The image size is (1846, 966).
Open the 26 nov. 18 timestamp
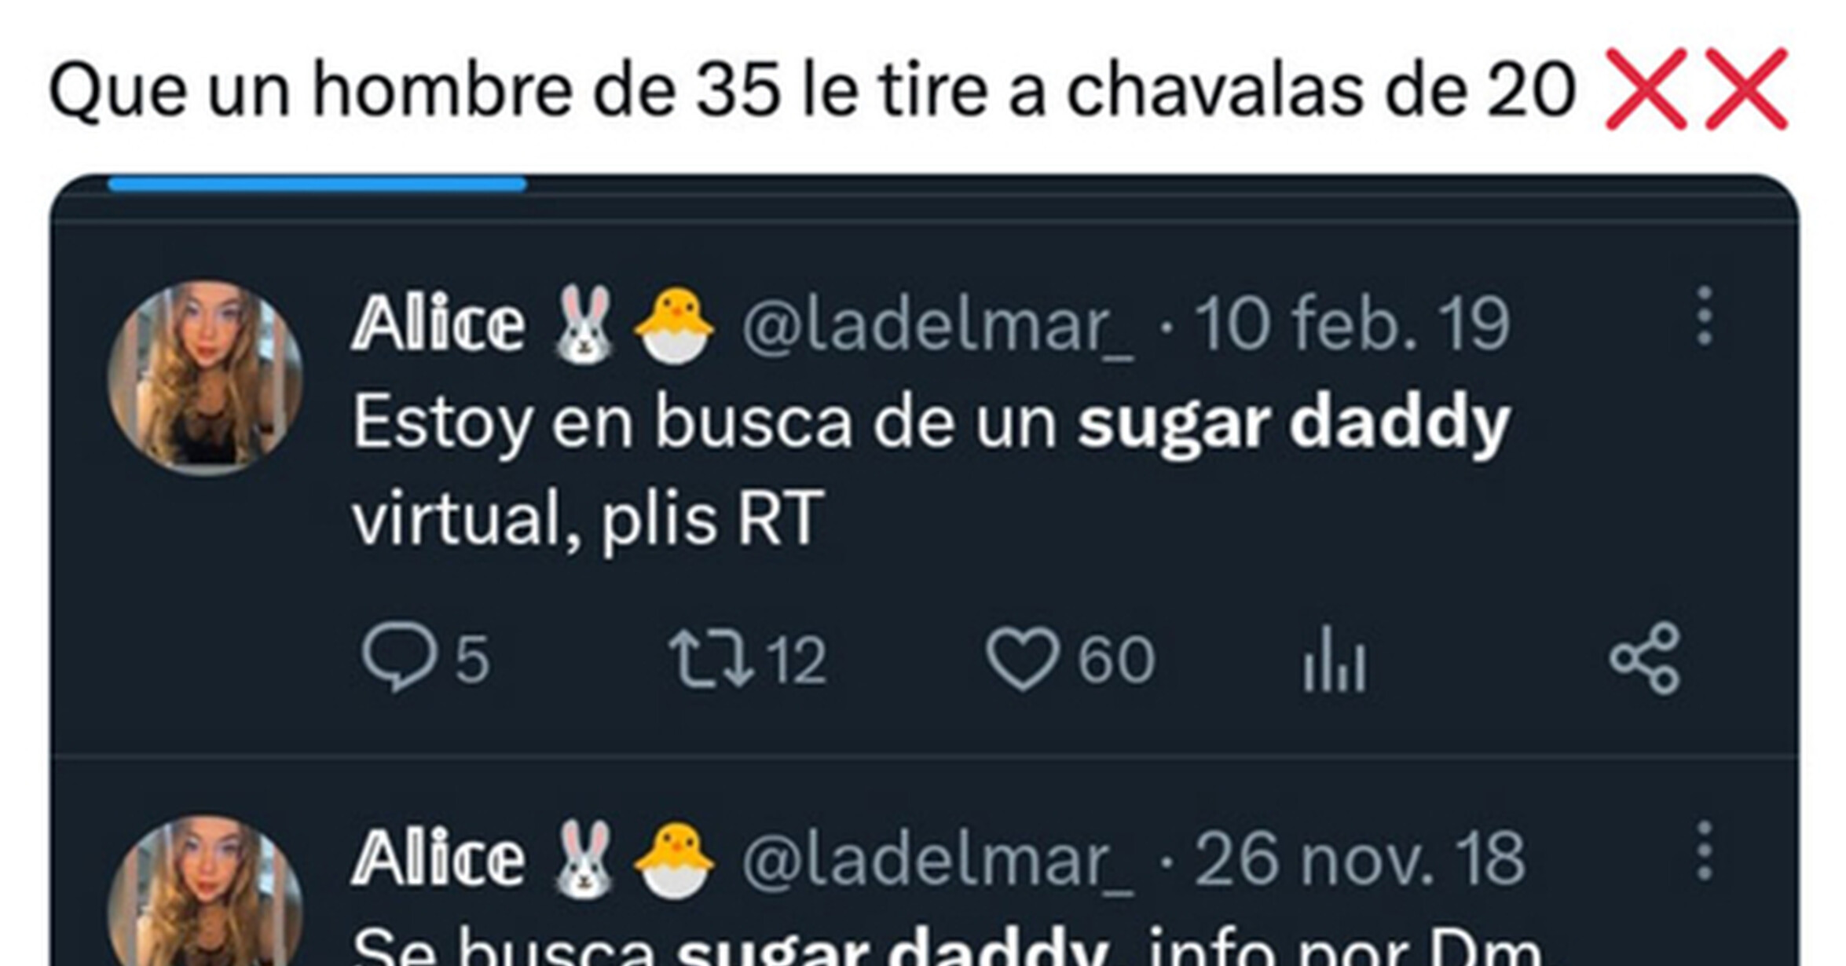(1360, 858)
